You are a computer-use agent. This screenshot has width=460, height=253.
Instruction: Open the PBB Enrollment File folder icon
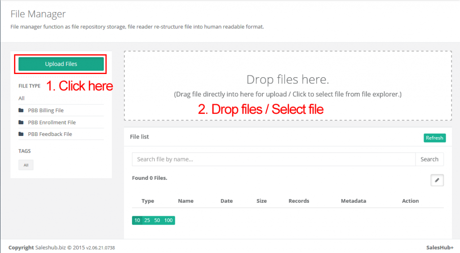click(x=21, y=122)
